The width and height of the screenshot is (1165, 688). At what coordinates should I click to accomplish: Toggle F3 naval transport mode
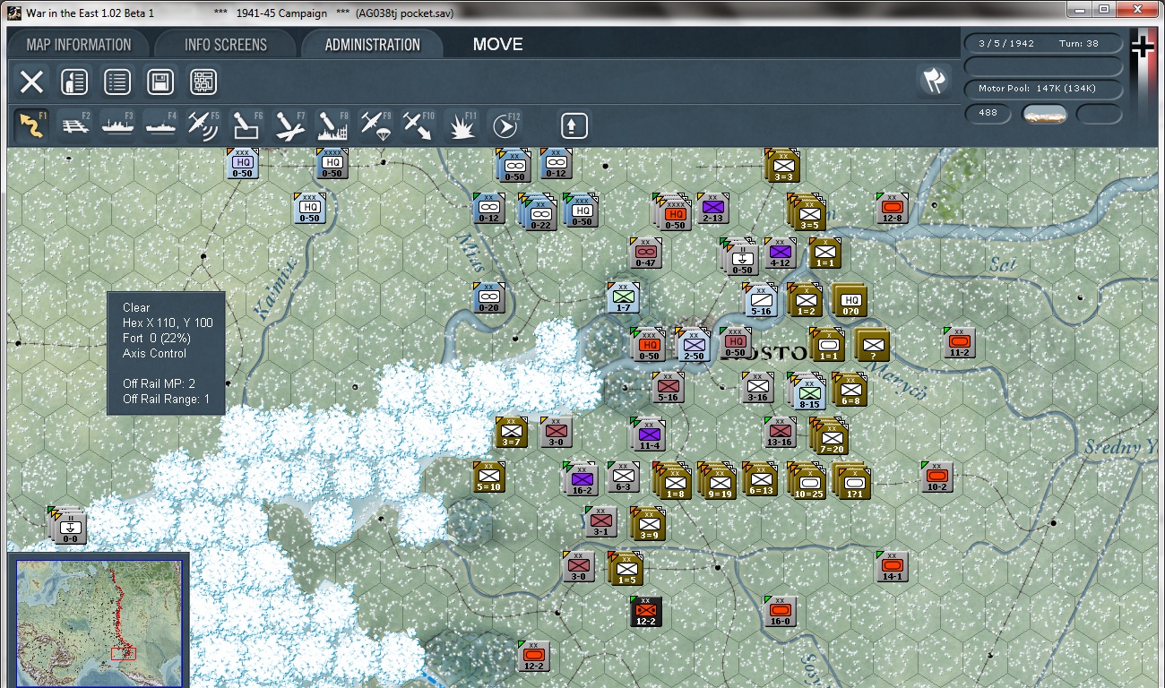click(x=117, y=125)
